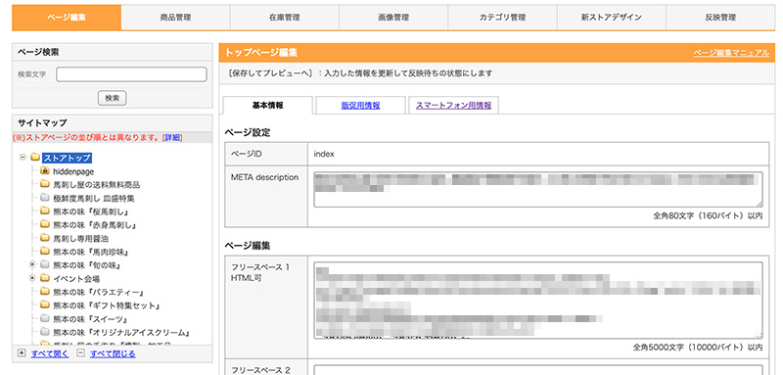Image resolution: width=783 pixels, height=375 pixels.
Task: Switch to the 反映管理 tab
Action: [x=720, y=18]
